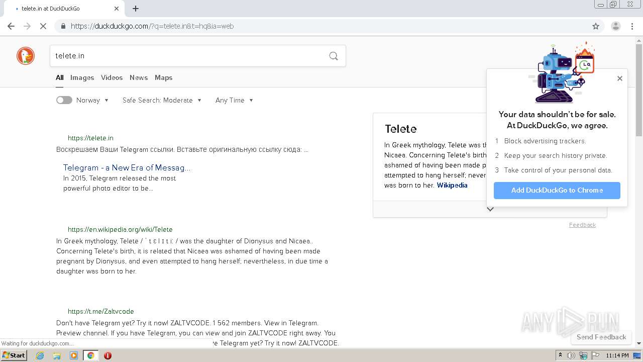Click the red Opera taskbar icon
Viewport: 643px width, 362px height.
108,355
